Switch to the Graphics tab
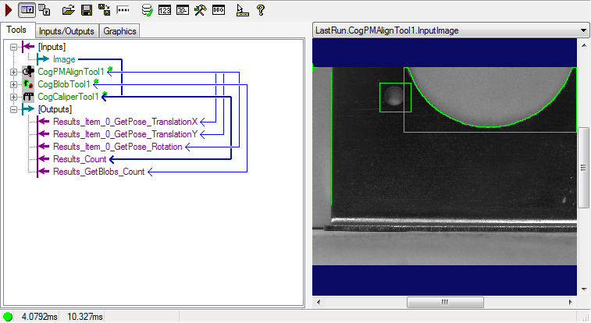Screen dimensions: 591x323 (x=119, y=31)
